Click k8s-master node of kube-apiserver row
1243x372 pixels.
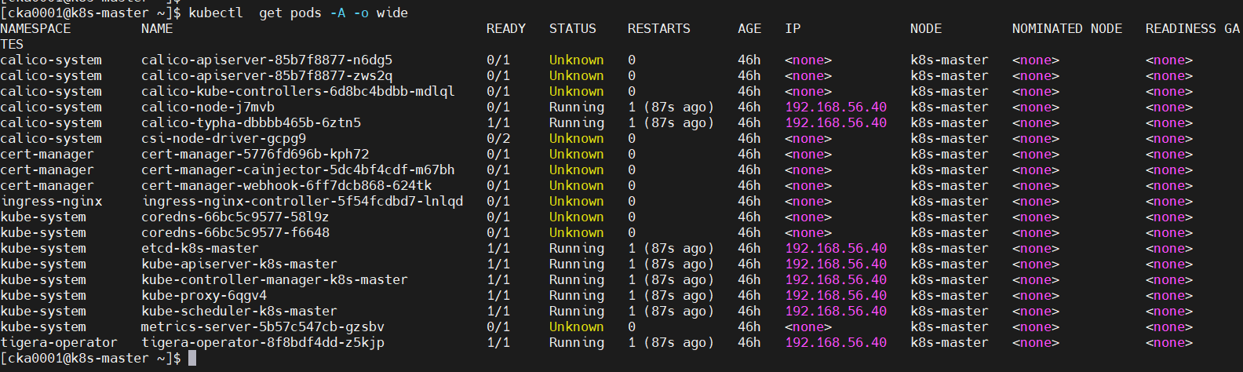[x=950, y=264]
